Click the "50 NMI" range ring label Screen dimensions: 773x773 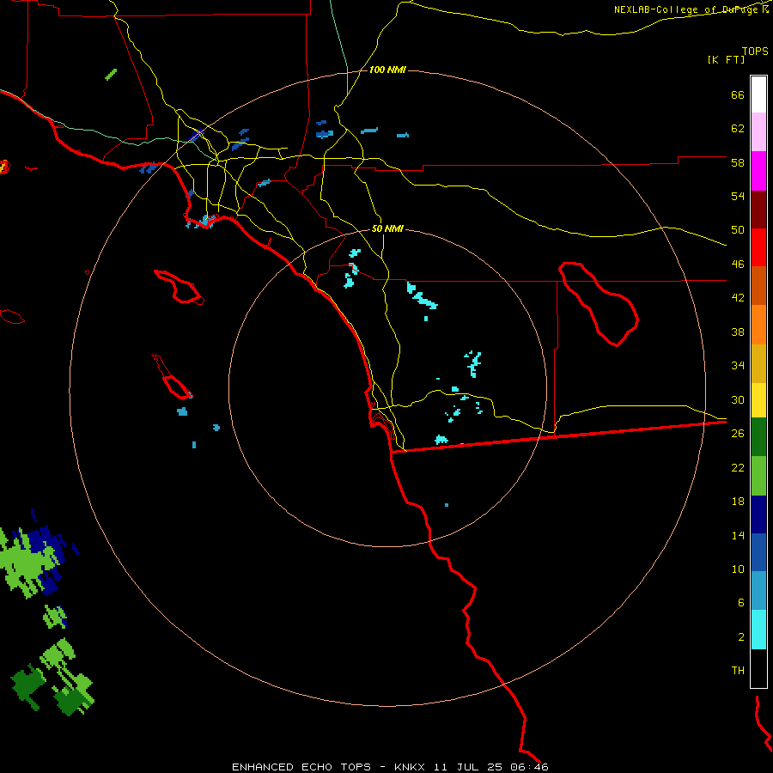coord(387,228)
